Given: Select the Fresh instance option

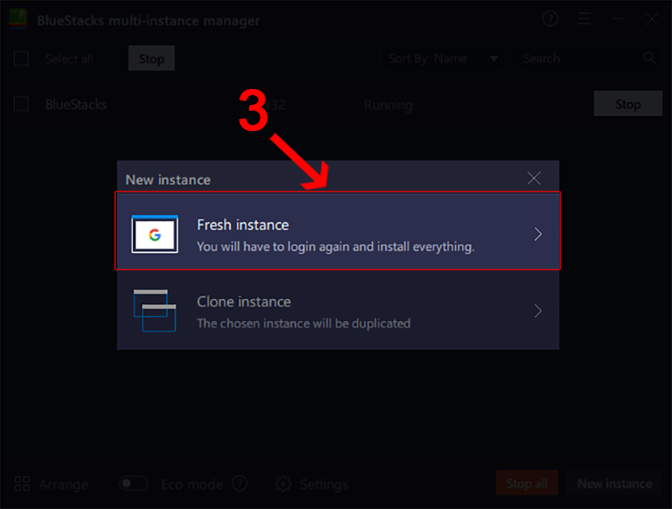Looking at the screenshot, I should click(x=336, y=234).
